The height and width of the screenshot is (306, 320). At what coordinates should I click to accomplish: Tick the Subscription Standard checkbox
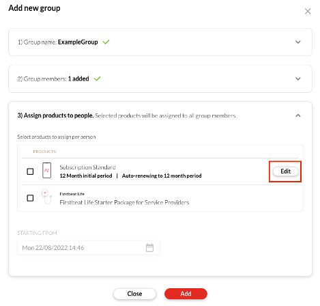(x=30, y=171)
